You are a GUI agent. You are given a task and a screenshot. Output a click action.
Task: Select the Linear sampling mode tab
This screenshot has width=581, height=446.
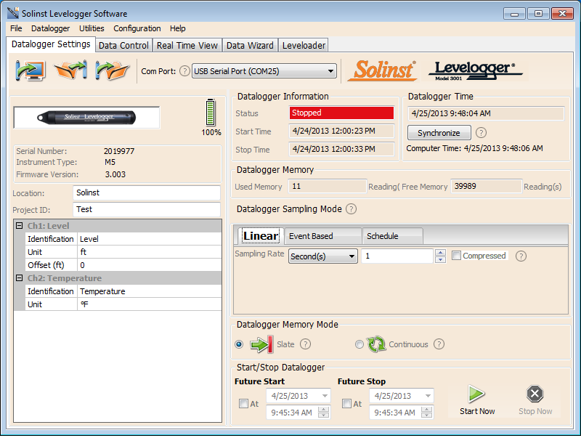point(261,236)
